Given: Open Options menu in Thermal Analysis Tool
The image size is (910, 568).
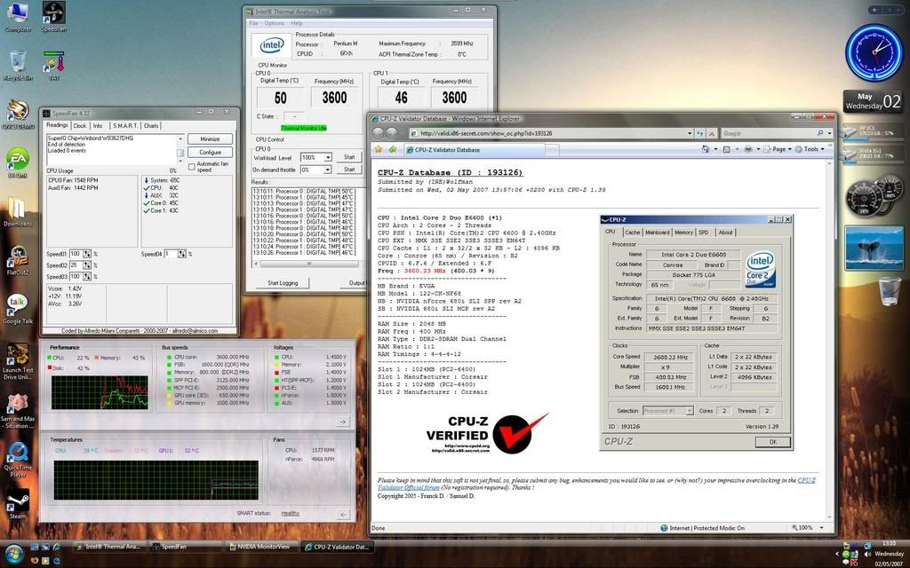Looking at the screenshot, I should [x=275, y=23].
